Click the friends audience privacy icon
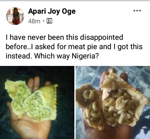 coord(49,21)
